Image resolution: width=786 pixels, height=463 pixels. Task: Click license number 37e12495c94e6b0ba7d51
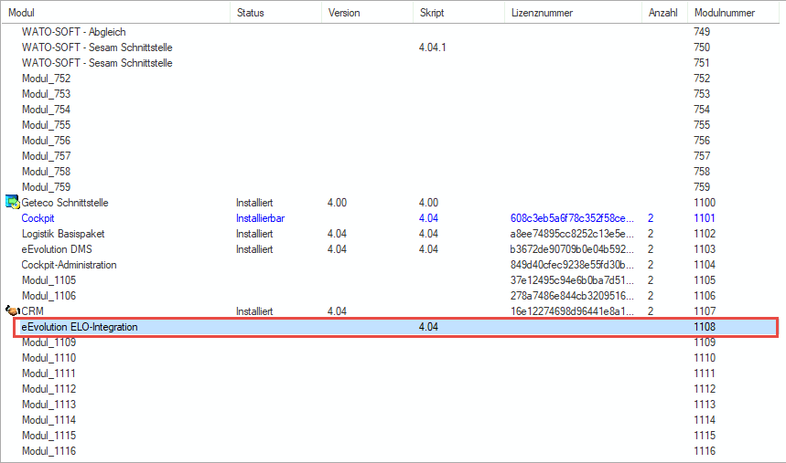click(x=572, y=279)
